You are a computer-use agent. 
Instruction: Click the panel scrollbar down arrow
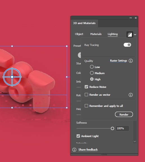click(135, 142)
